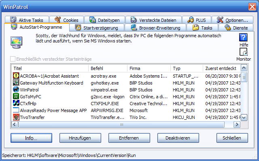Image resolution: width=259 pixels, height=161 pixels.
Task: Toggle Einschließlich versteckter Starteinträge checkbox
Action: (x=13, y=59)
